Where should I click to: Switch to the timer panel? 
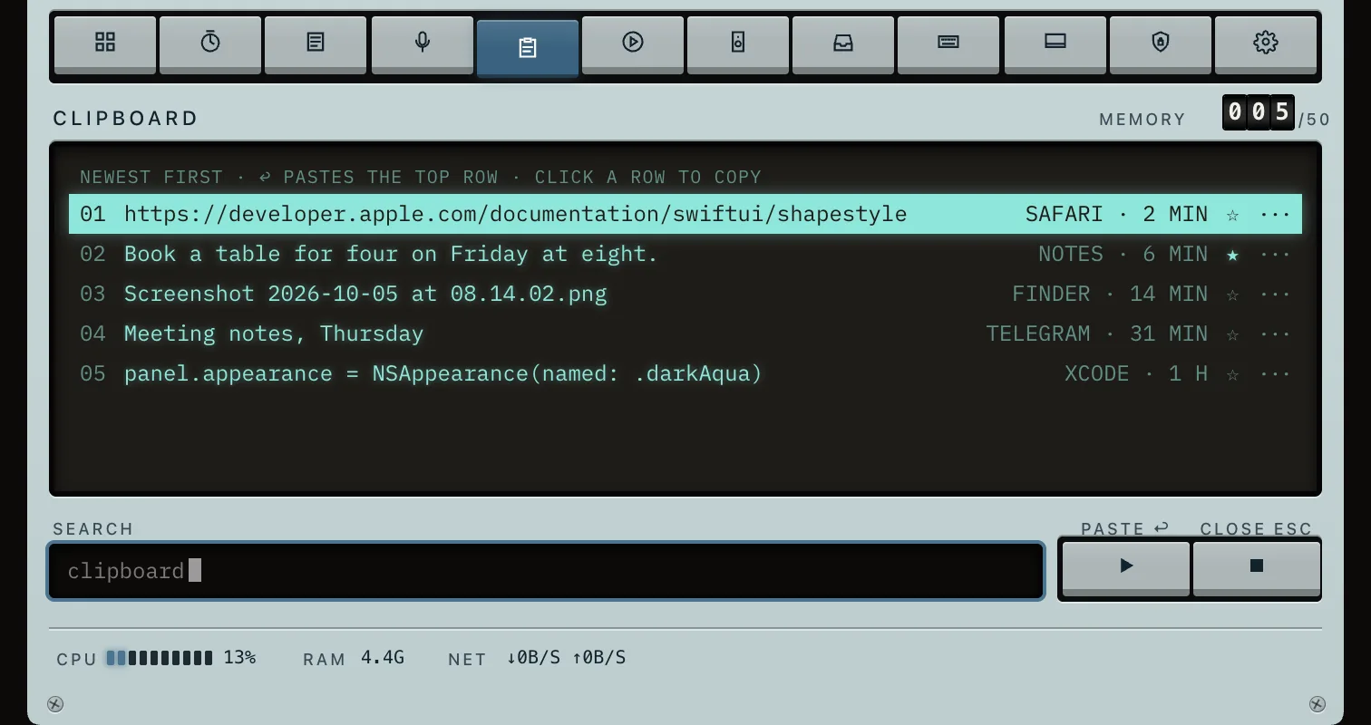pos(210,43)
